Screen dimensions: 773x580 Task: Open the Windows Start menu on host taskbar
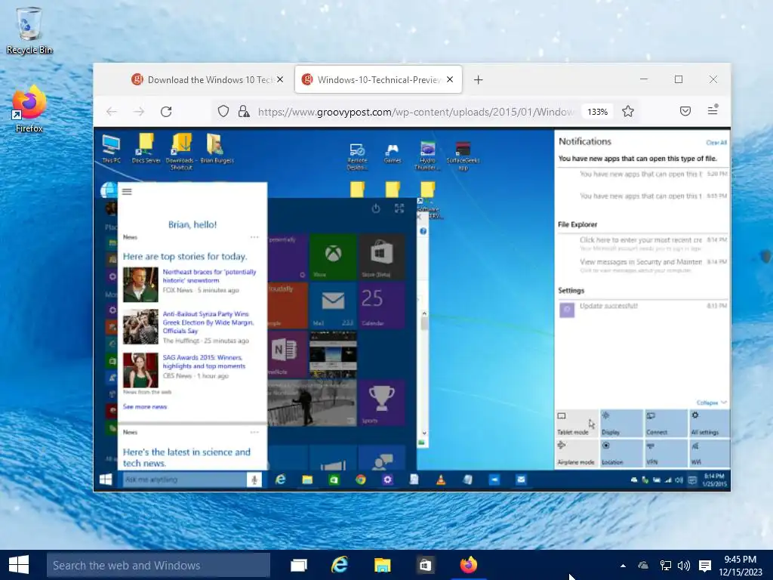(x=19, y=565)
